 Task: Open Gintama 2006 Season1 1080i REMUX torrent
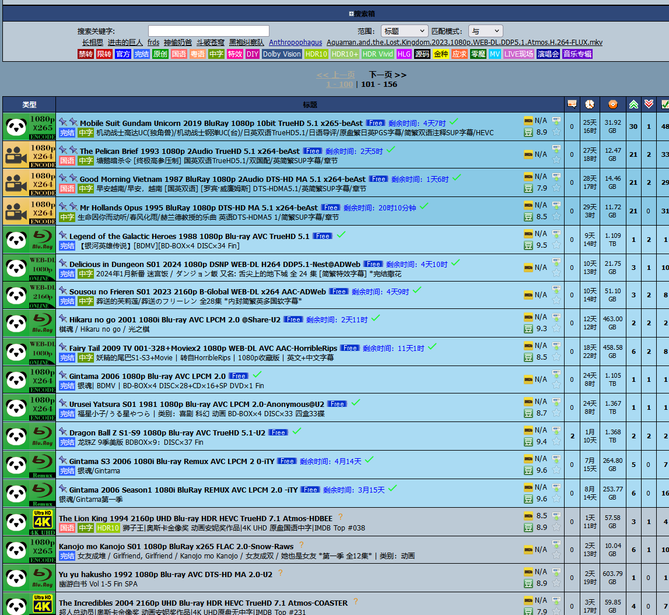[184, 490]
